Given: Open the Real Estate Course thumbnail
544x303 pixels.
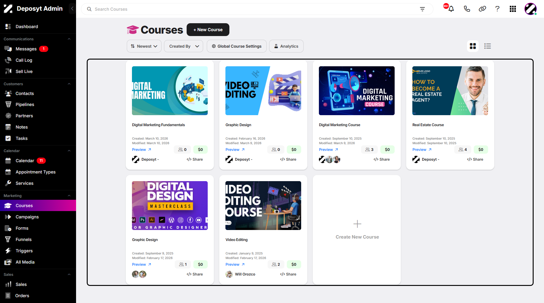Looking at the screenshot, I should [450, 91].
